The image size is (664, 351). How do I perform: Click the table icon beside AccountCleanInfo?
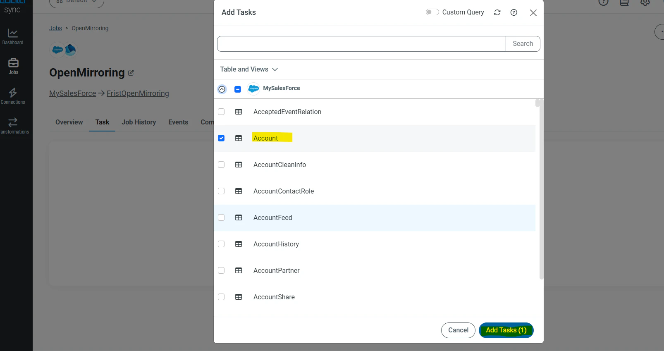pyautogui.click(x=239, y=165)
